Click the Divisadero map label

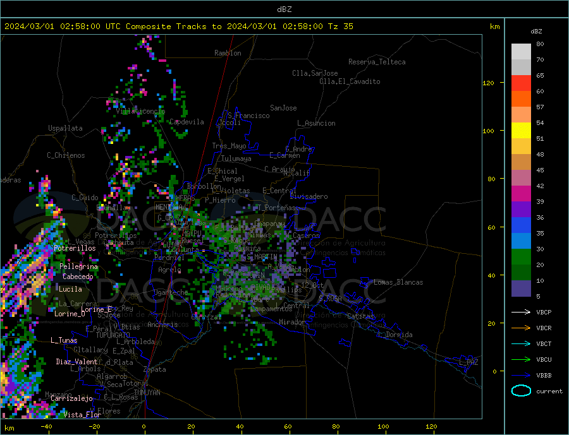point(309,196)
